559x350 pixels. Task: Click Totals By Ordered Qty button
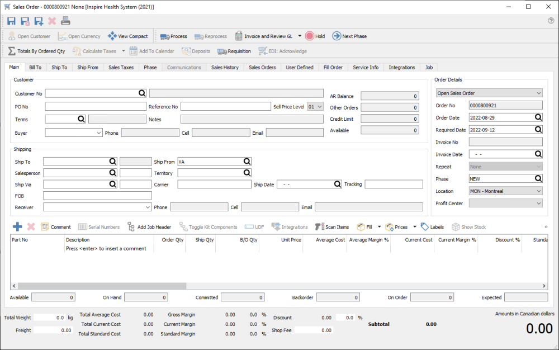(36, 51)
